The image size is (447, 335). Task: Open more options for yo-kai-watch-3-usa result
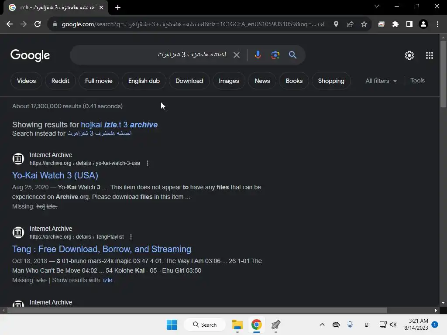tap(148, 163)
